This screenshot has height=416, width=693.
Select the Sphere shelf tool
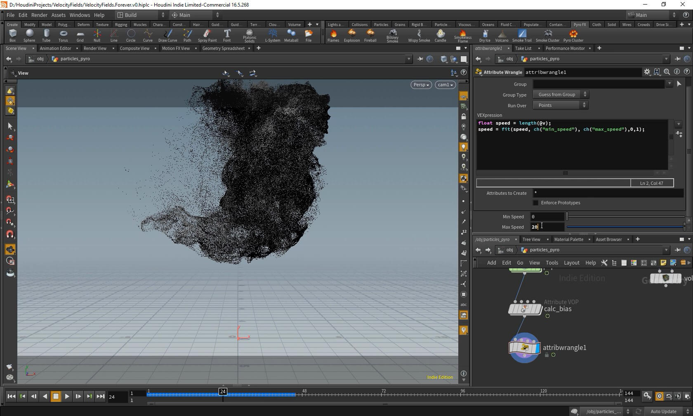[x=29, y=35]
